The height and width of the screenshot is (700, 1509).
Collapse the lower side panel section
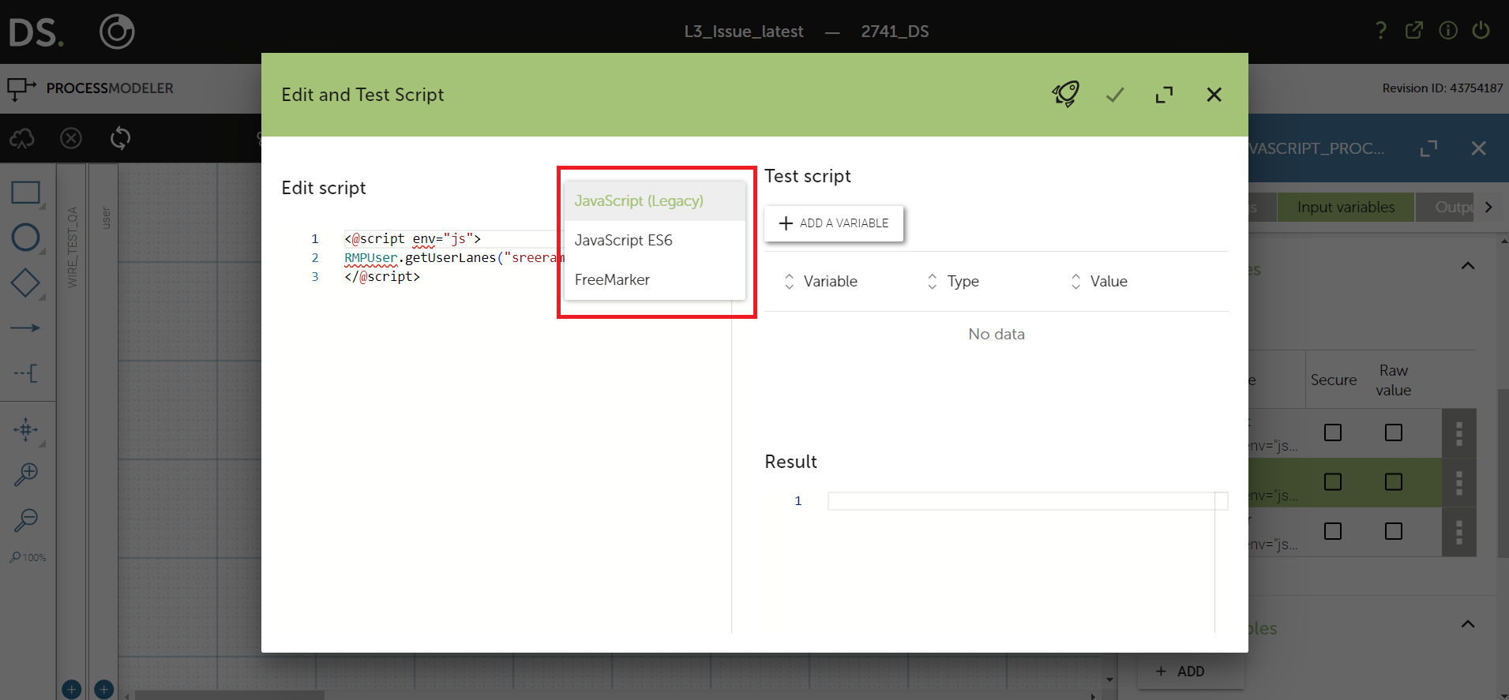1468,624
